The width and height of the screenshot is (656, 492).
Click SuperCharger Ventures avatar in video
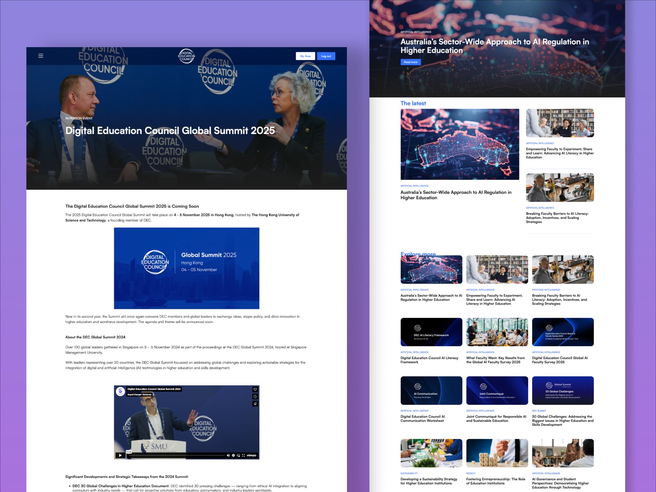click(x=120, y=391)
